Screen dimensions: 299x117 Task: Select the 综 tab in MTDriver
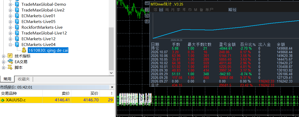pos(155,9)
